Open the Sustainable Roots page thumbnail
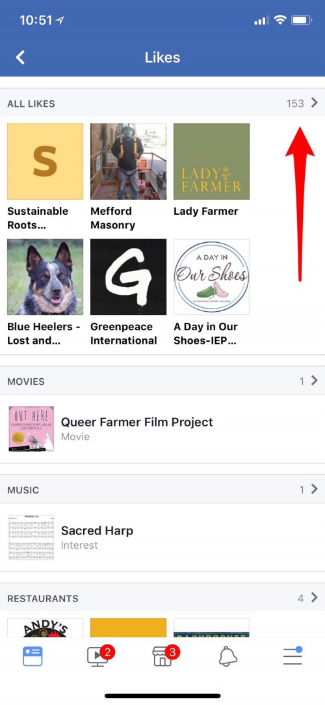The height and width of the screenshot is (705, 325). pos(45,161)
